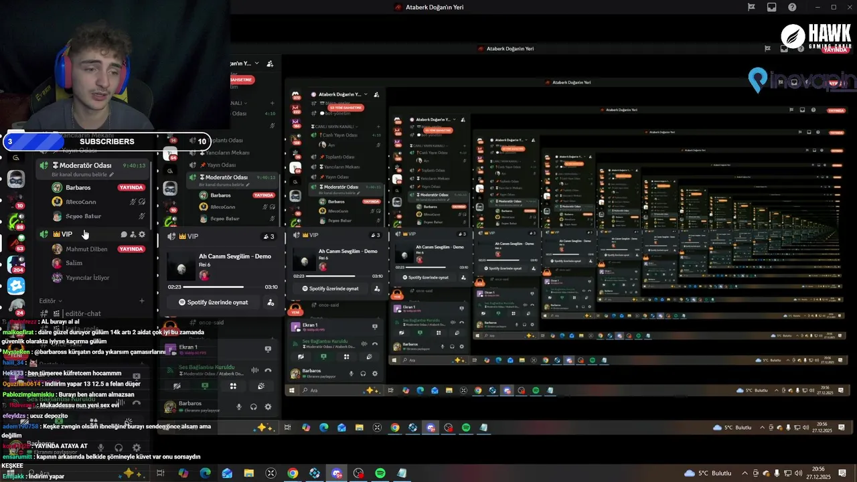Open the flag icon in the top title bar
The width and height of the screenshot is (857, 482).
[x=752, y=7]
